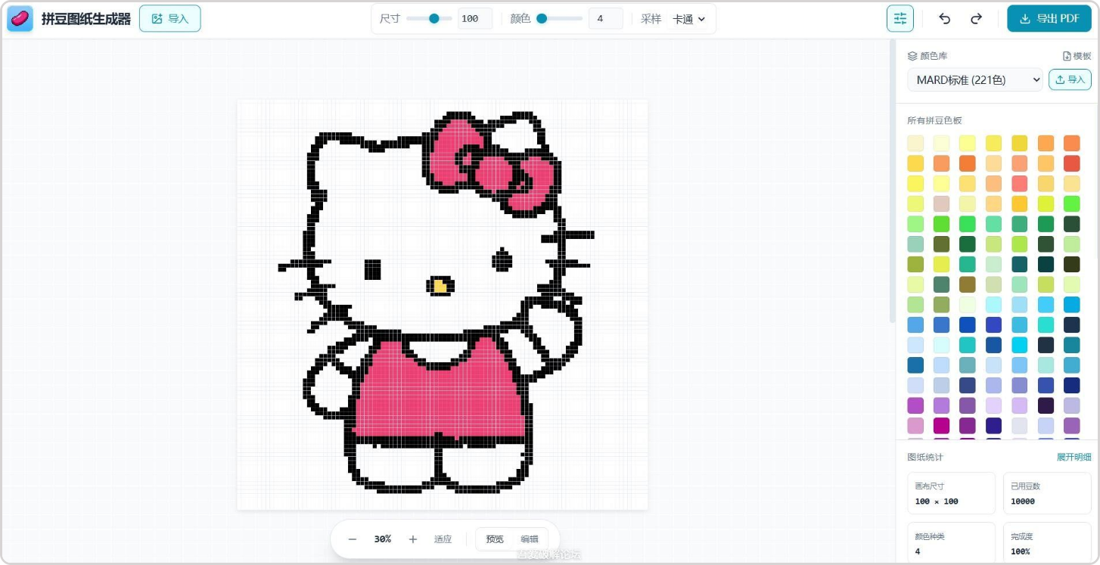
Task: Click the size input field showing 100
Action: 474,19
